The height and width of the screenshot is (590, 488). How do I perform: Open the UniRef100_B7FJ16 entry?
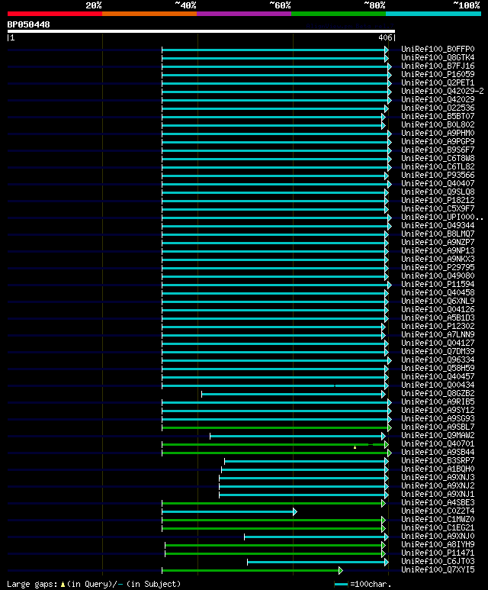[x=438, y=66]
